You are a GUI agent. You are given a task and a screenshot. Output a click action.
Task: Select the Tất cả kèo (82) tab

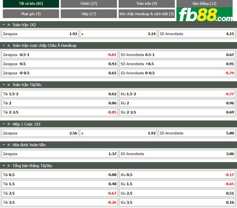[x=31, y=4]
